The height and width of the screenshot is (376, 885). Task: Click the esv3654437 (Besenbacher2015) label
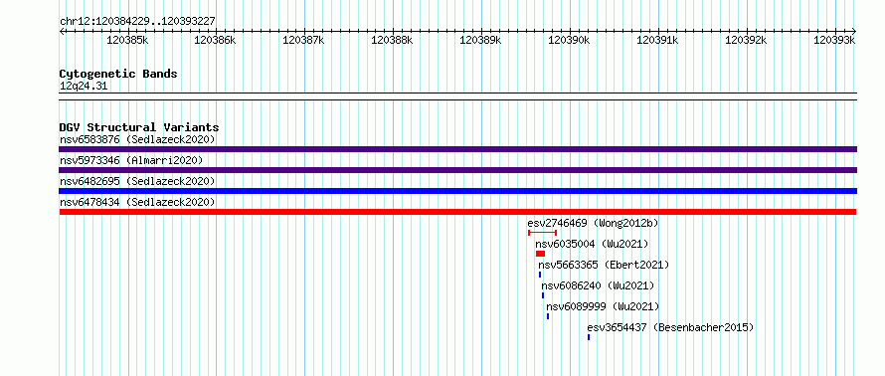(670, 327)
